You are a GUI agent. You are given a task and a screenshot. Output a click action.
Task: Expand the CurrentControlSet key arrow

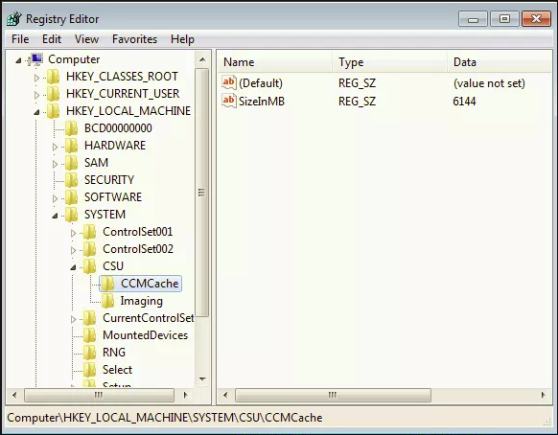(x=73, y=319)
